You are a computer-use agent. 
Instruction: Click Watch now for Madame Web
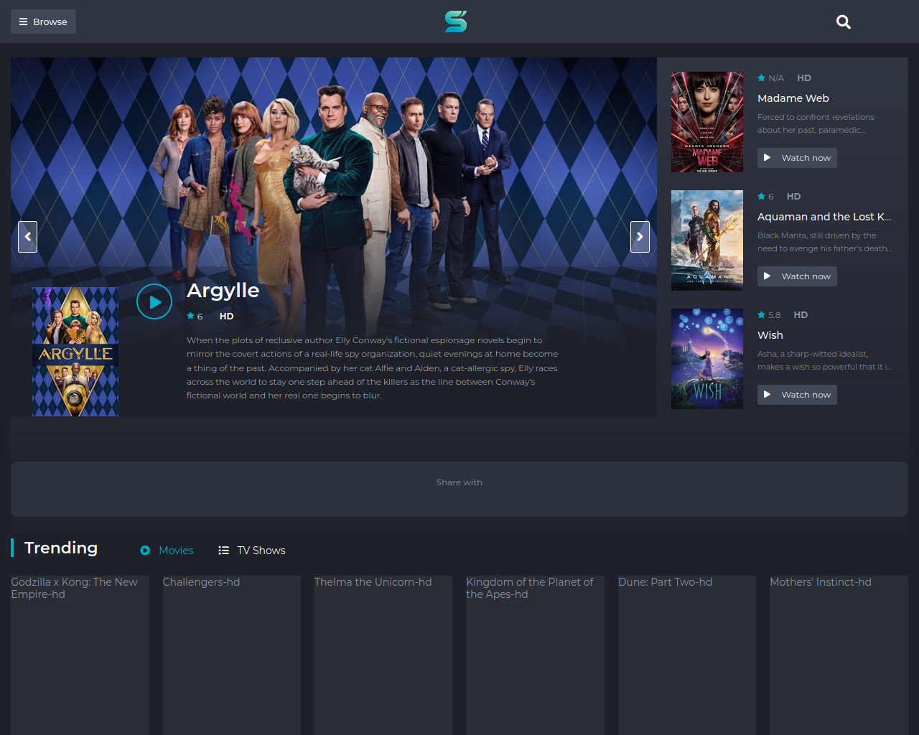pyautogui.click(x=797, y=158)
